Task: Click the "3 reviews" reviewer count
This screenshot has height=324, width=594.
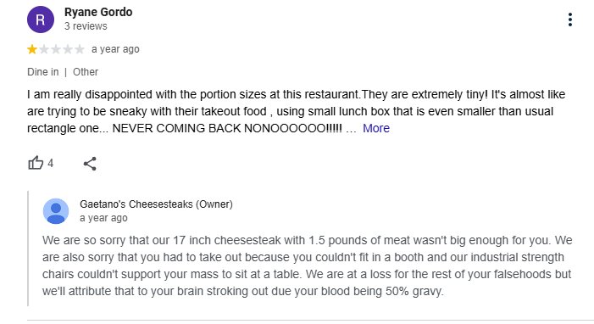Action: coord(86,26)
